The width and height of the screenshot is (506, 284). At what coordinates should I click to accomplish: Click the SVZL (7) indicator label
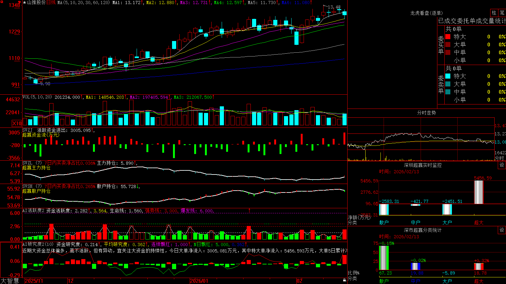click(x=32, y=163)
